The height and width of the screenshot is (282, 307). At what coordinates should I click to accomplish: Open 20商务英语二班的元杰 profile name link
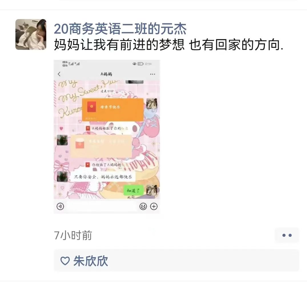tap(120, 29)
